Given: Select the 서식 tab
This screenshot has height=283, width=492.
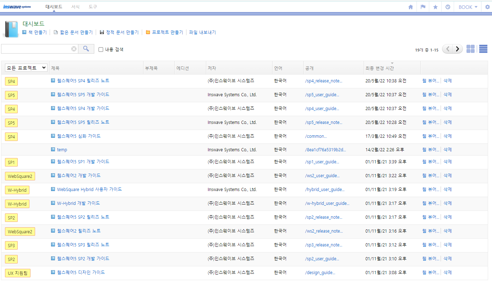Looking at the screenshot, I should (75, 7).
